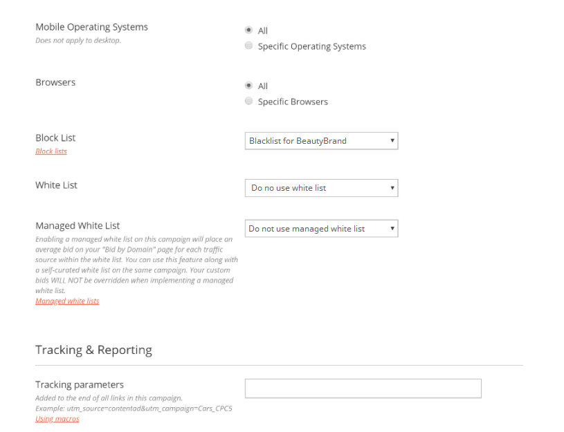Screen dimensions: 564x432
Task: Click the Tracking parameters field label
Action: pos(80,384)
